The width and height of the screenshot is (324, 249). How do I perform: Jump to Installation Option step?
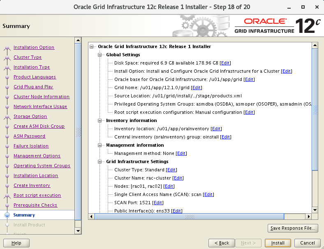(34, 47)
